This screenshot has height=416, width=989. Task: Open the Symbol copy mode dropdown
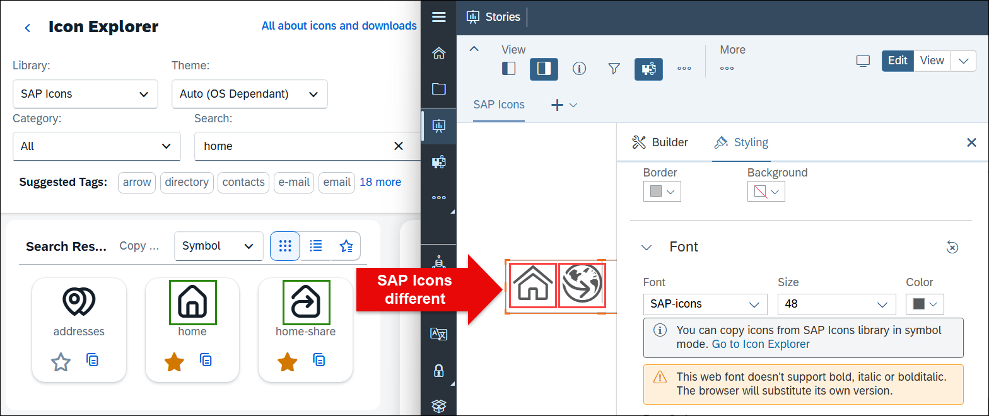click(218, 246)
